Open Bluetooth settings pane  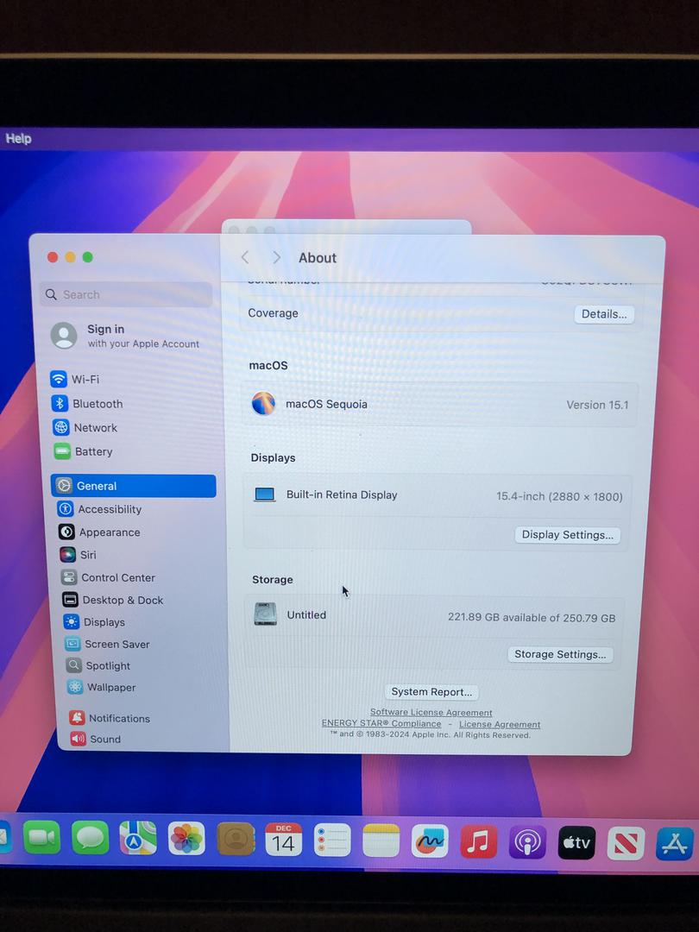coord(87,404)
